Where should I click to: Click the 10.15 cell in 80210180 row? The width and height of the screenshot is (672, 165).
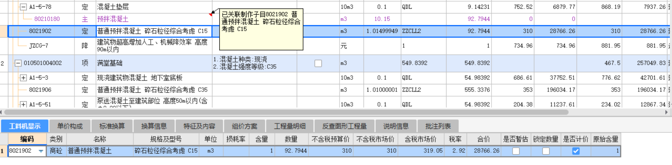click(x=382, y=19)
